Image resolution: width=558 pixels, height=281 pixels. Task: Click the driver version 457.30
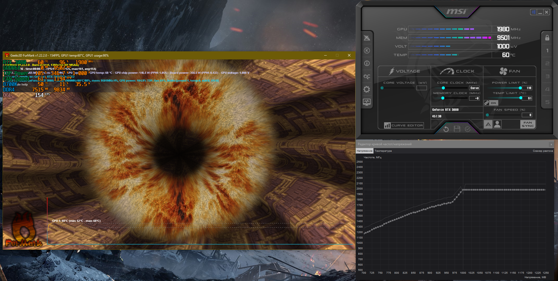(437, 116)
